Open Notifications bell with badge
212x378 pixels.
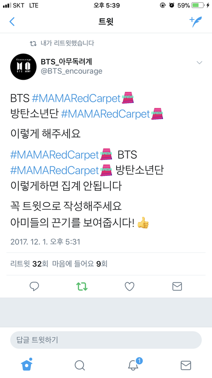133,364
